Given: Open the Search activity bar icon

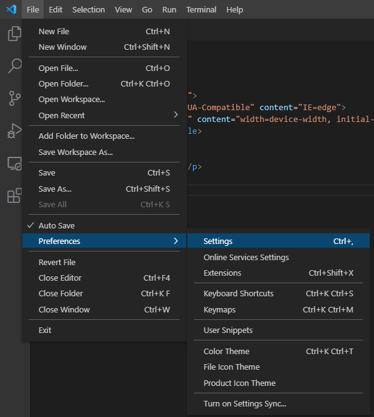Looking at the screenshot, I should coord(14,66).
